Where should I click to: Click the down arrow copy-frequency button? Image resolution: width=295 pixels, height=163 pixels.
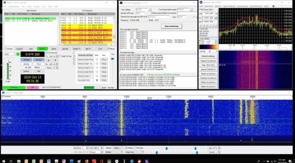point(55,60)
